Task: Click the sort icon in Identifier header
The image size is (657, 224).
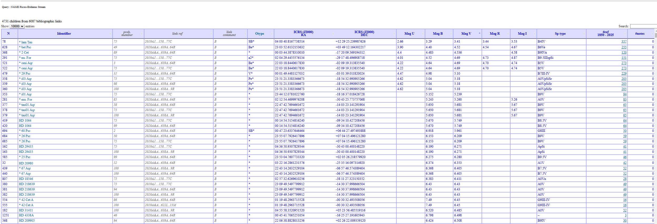Action: (x=110, y=34)
